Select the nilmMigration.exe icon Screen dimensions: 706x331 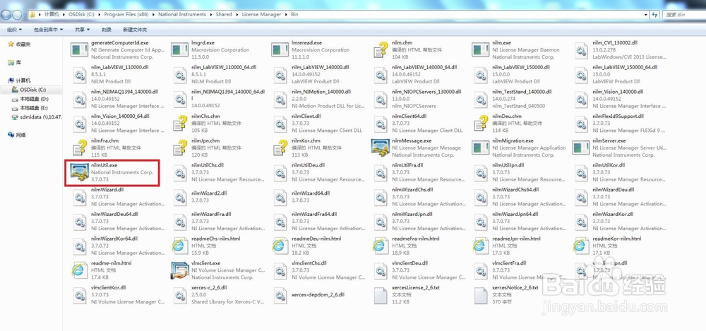click(480, 148)
